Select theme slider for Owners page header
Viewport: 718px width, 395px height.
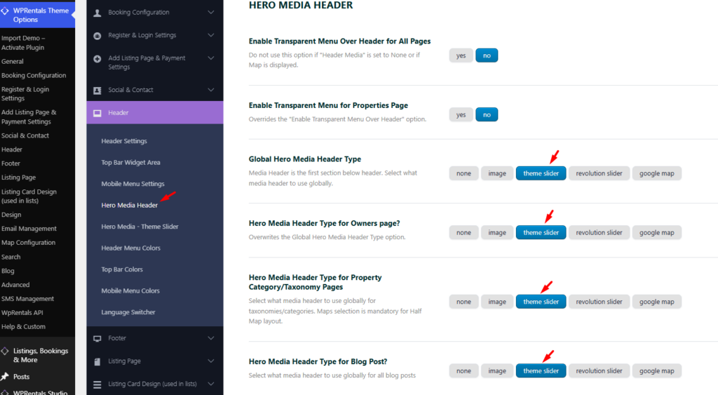click(541, 232)
